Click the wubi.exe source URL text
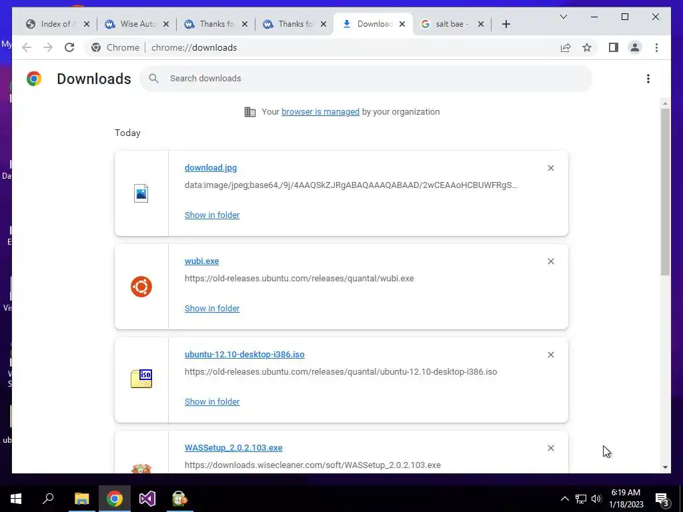 [299, 279]
